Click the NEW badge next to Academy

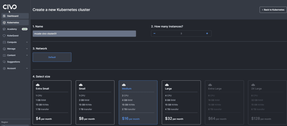(25, 29)
